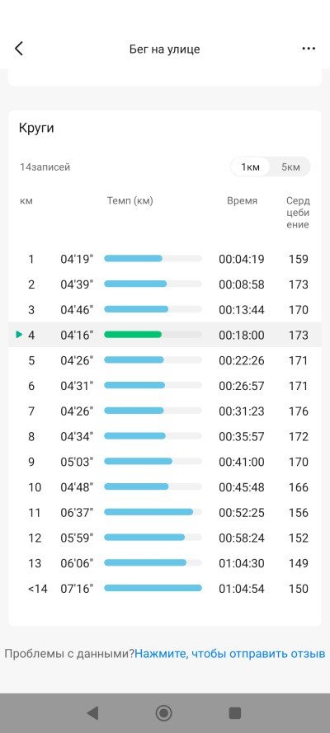The image size is (330, 733).
Task: Tap the Android recent apps square button
Action: point(234,713)
